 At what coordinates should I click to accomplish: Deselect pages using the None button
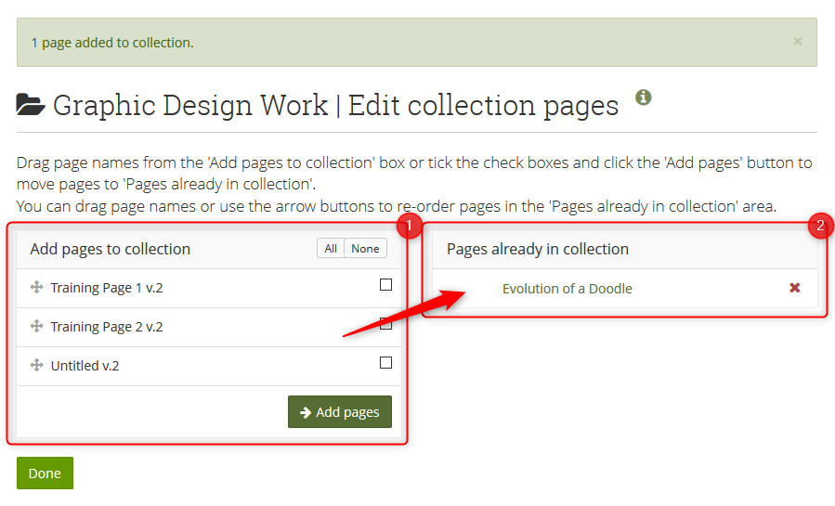(x=365, y=248)
